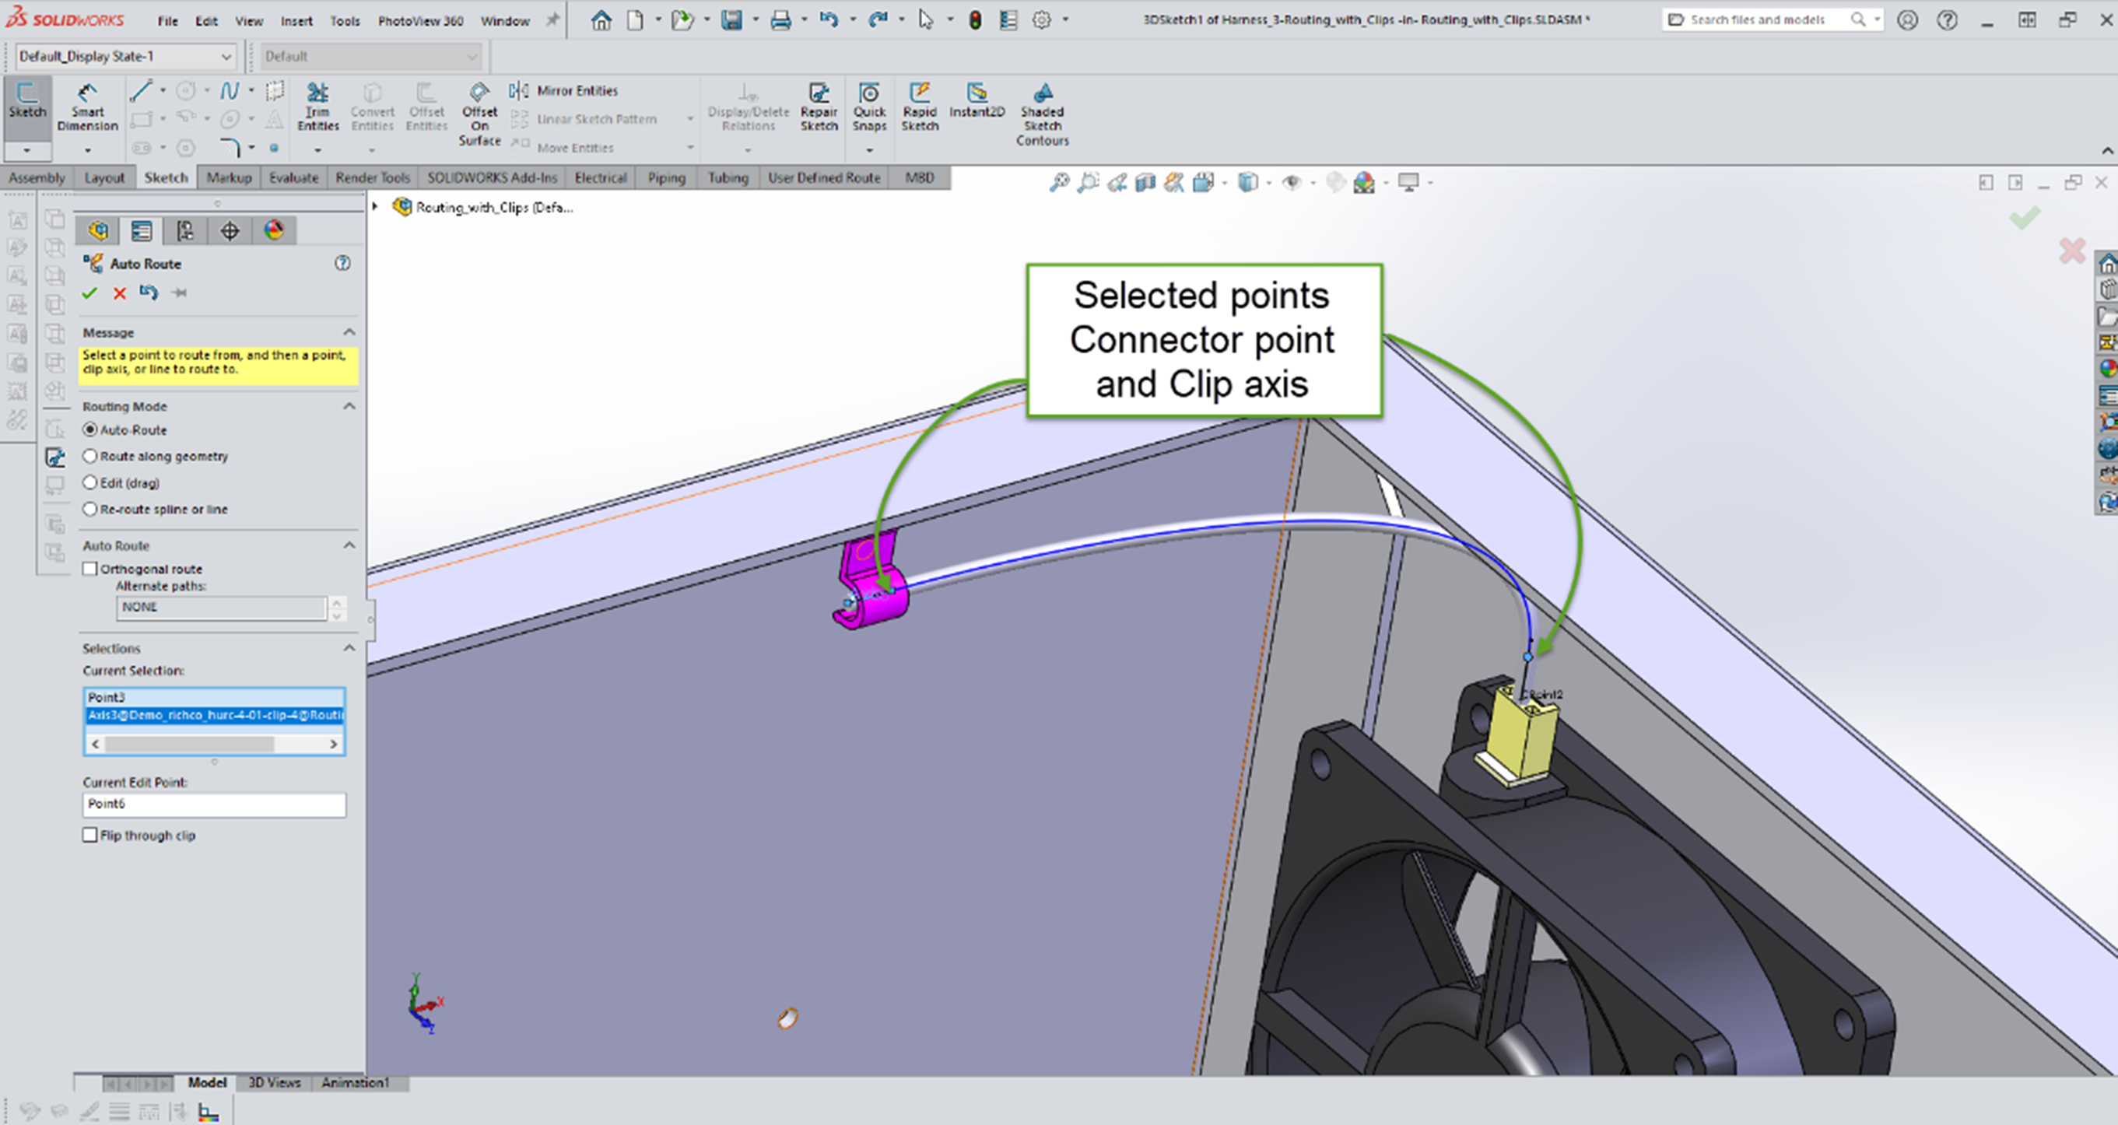Click the Print icon
This screenshot has height=1125, width=2118.
[x=780, y=19]
